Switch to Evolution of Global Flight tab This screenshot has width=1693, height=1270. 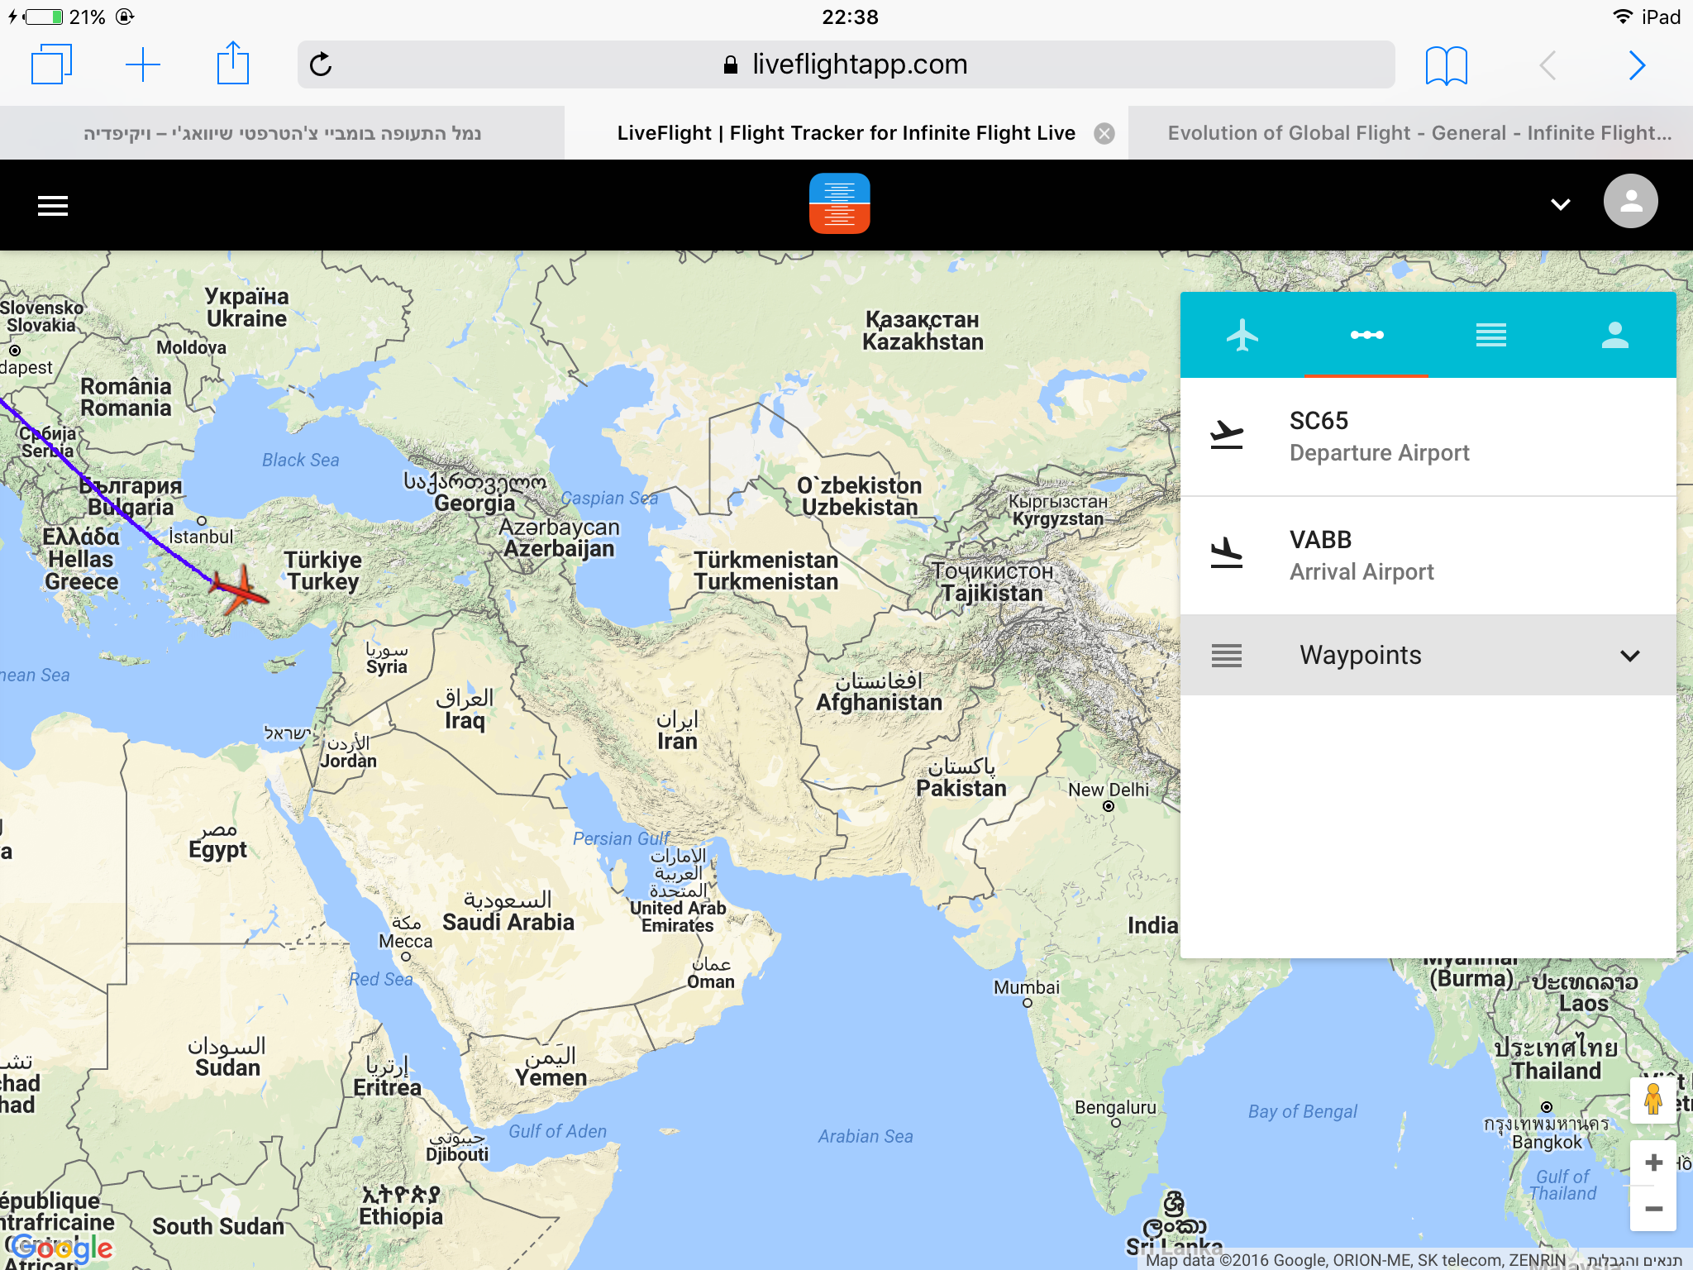1418,133
